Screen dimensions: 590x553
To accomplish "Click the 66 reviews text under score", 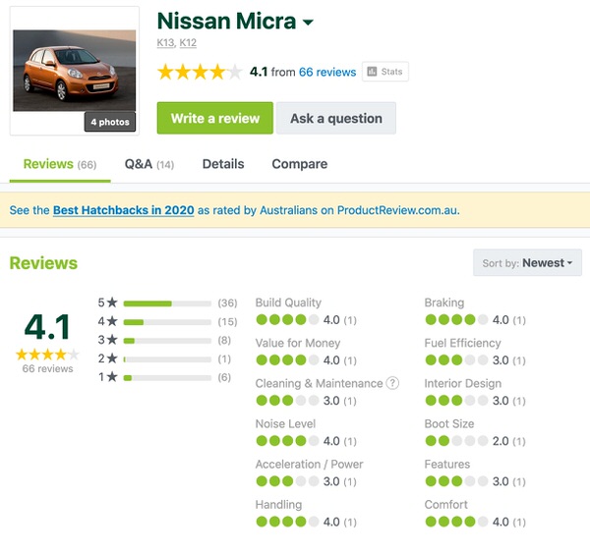I will pyautogui.click(x=47, y=368).
